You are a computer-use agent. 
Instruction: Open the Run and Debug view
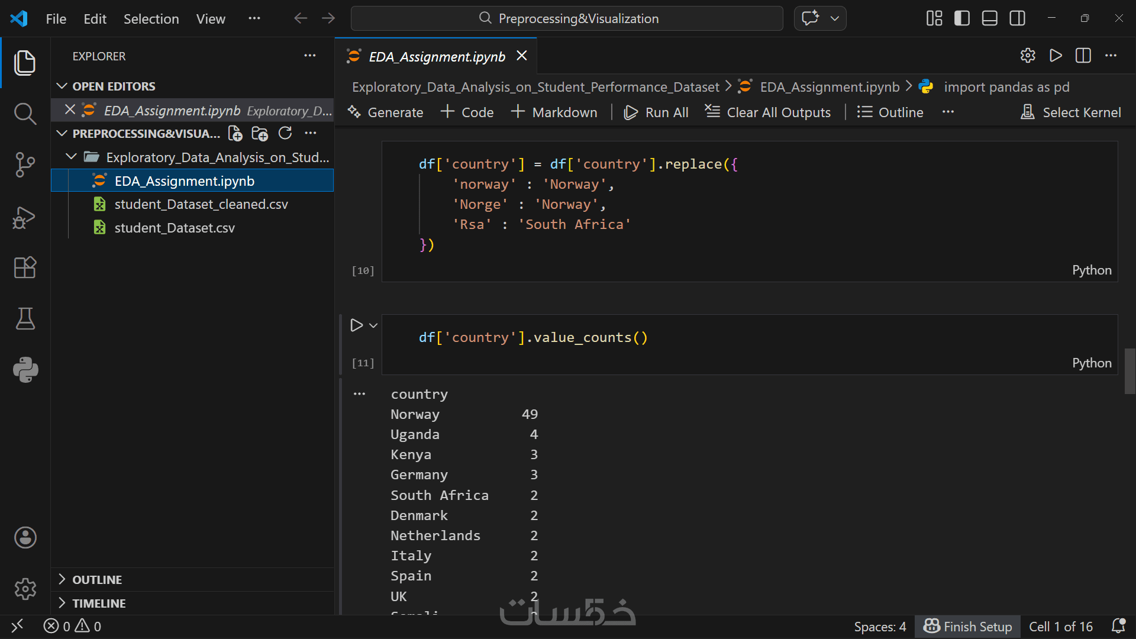pos(25,217)
